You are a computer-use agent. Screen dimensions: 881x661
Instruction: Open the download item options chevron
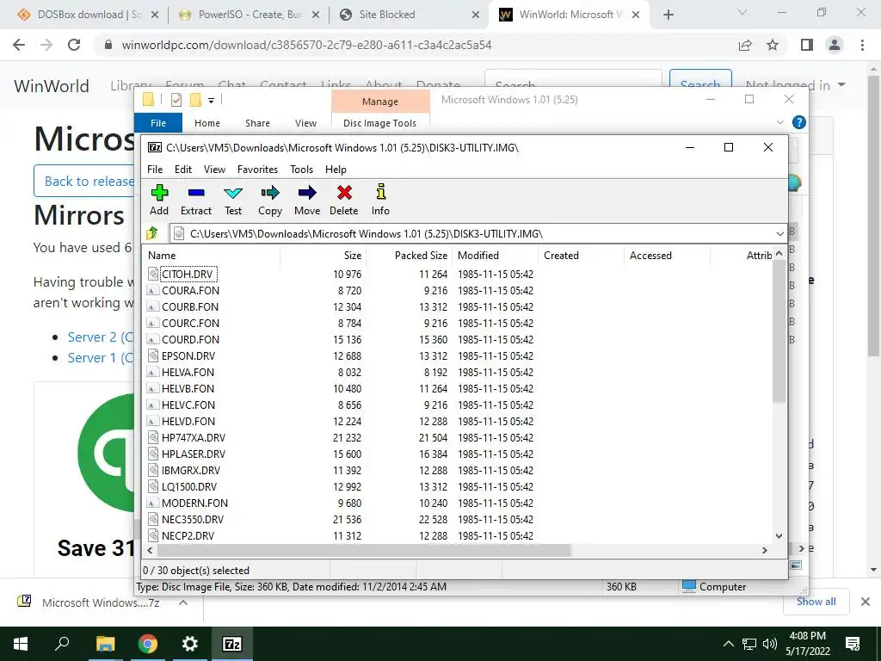[x=182, y=602]
